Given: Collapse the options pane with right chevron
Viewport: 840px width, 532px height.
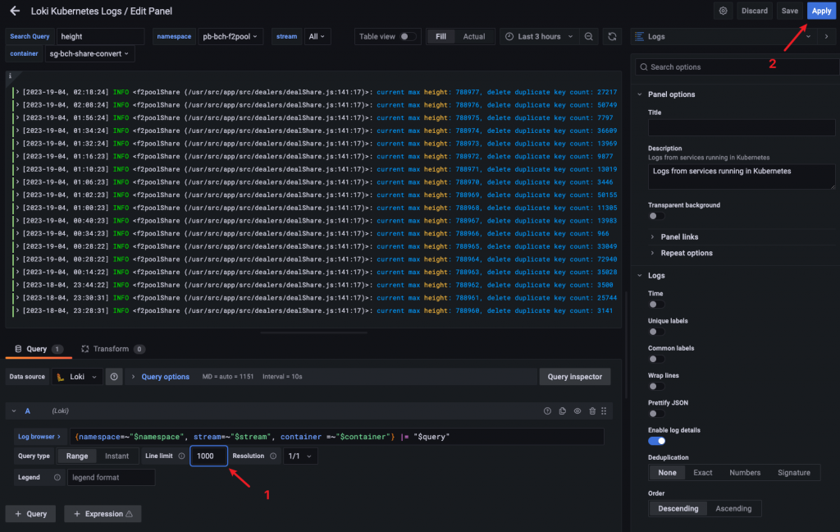Looking at the screenshot, I should [827, 36].
